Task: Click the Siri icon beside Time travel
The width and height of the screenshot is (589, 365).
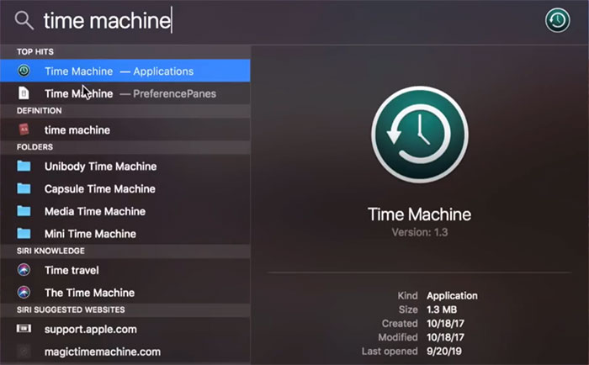Action: (x=24, y=270)
